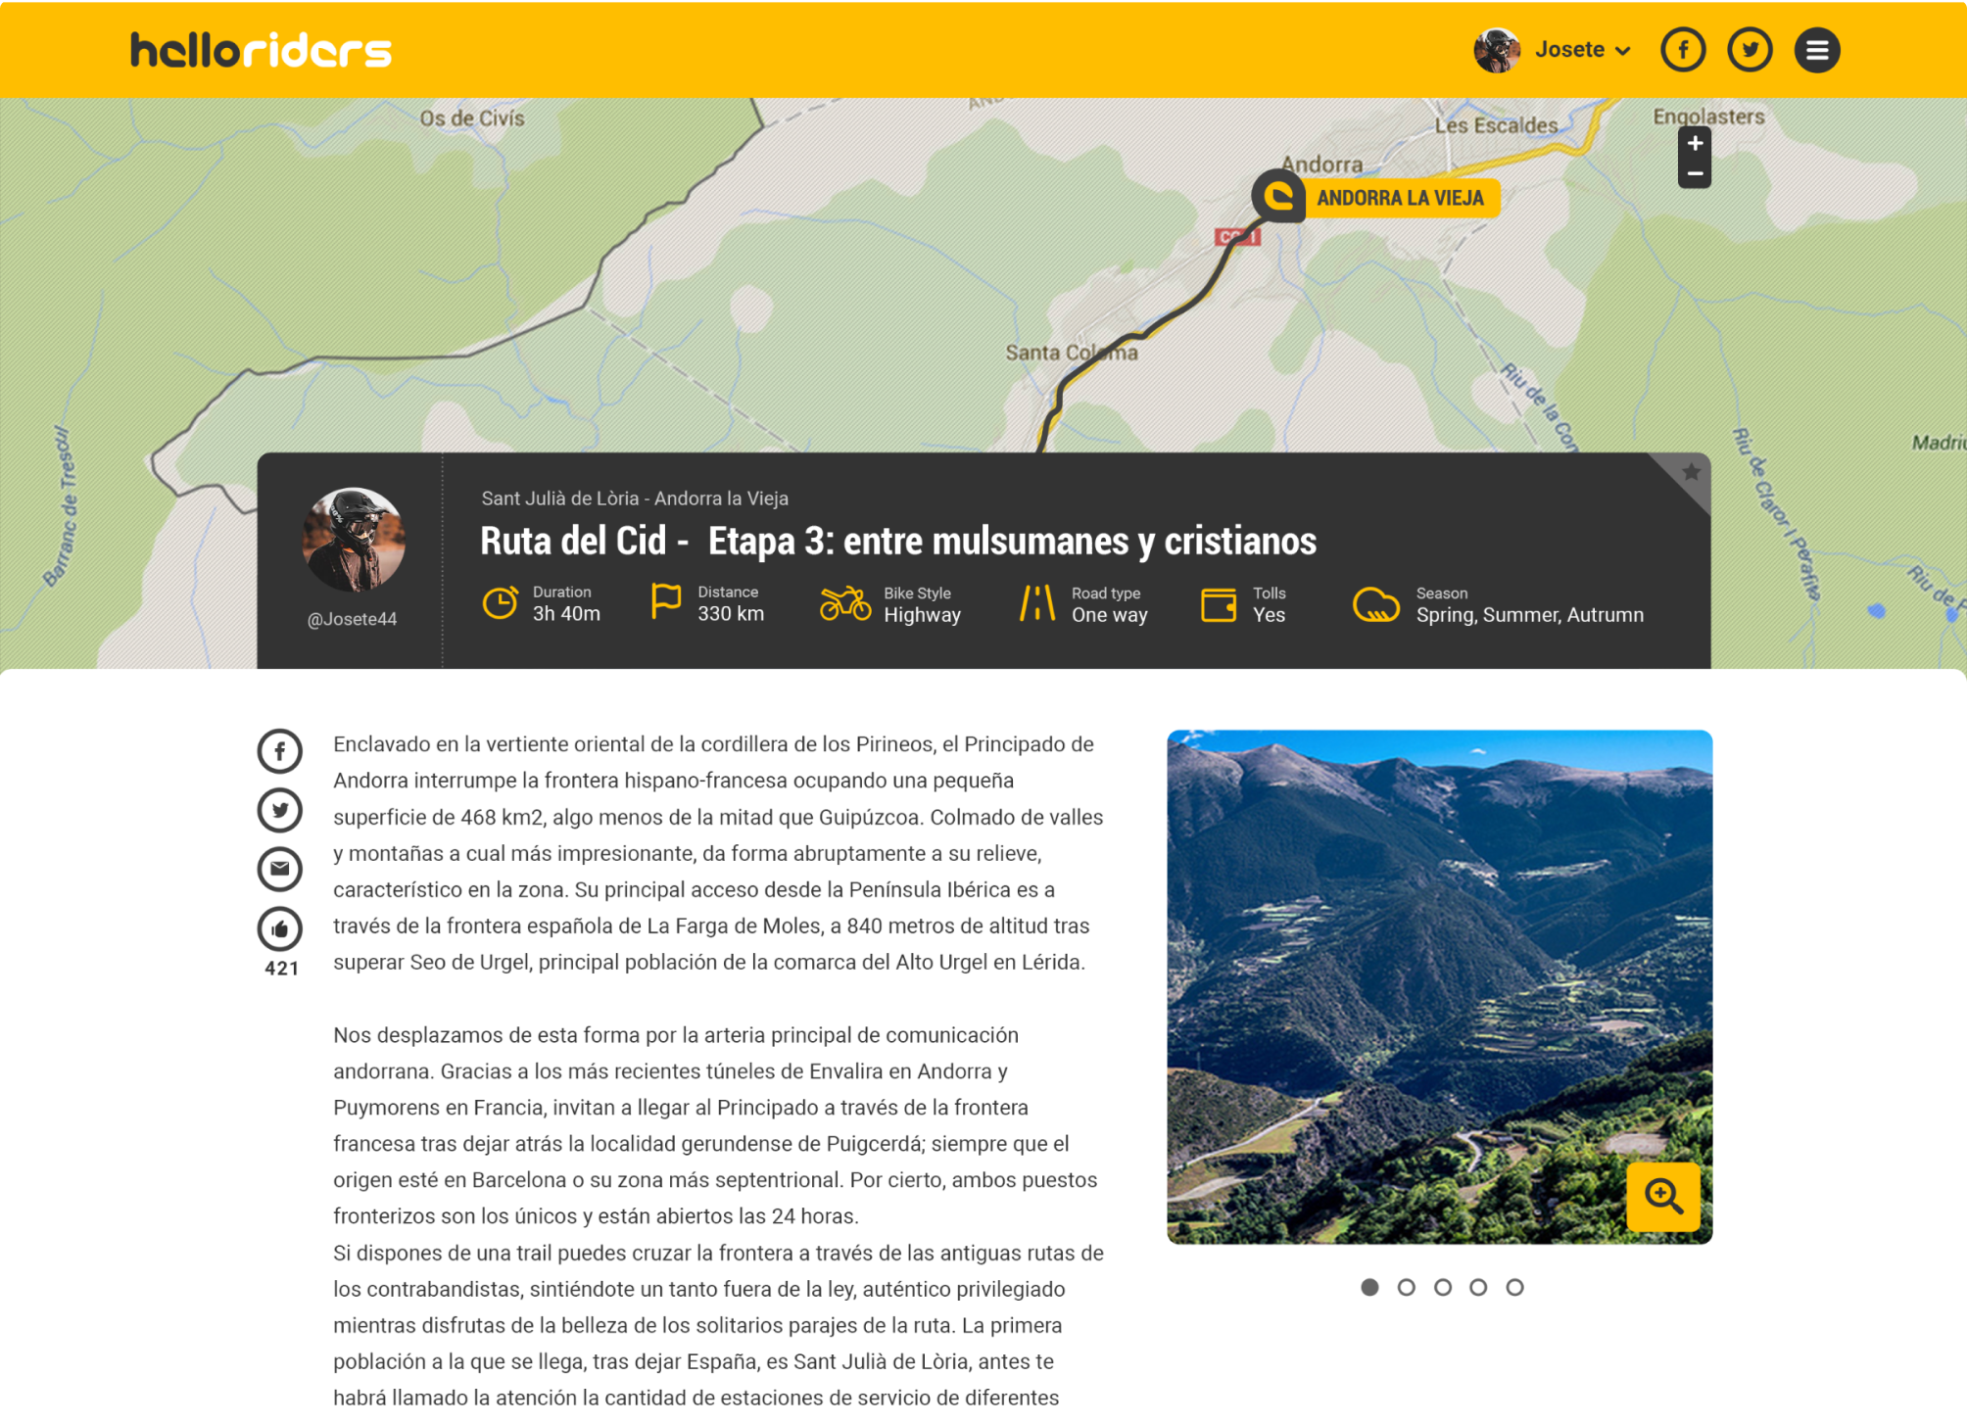This screenshot has height=1424, width=1967.
Task: Open the header Twitter icon
Action: coord(1750,50)
